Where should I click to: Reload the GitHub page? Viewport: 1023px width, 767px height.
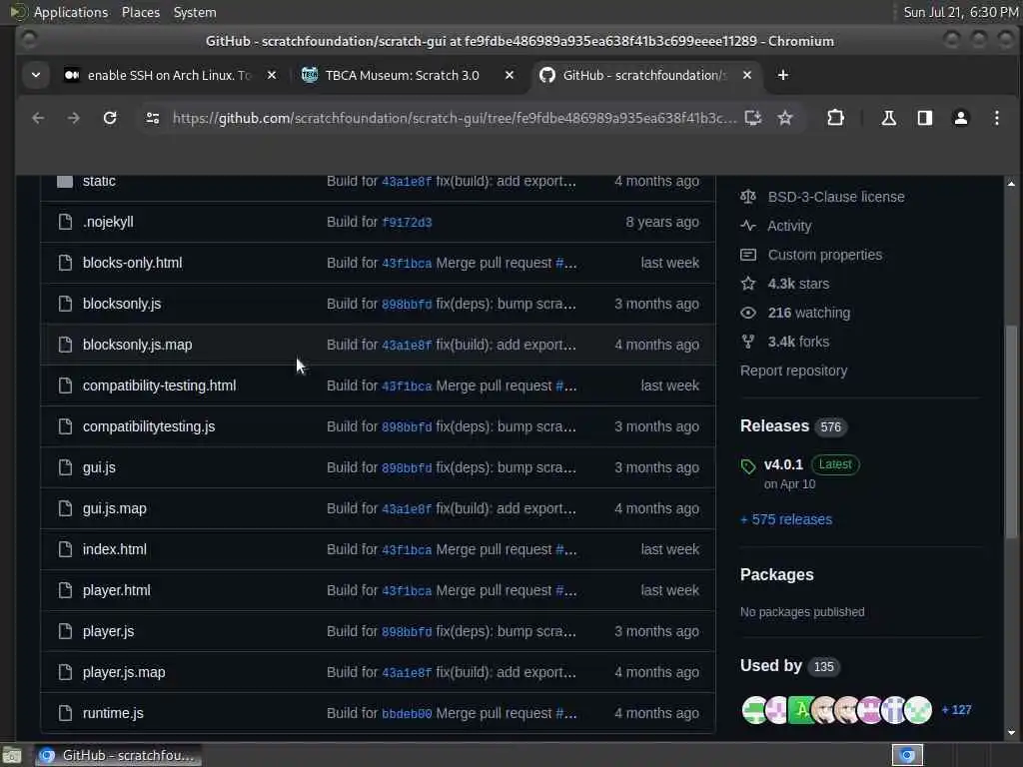pos(110,118)
